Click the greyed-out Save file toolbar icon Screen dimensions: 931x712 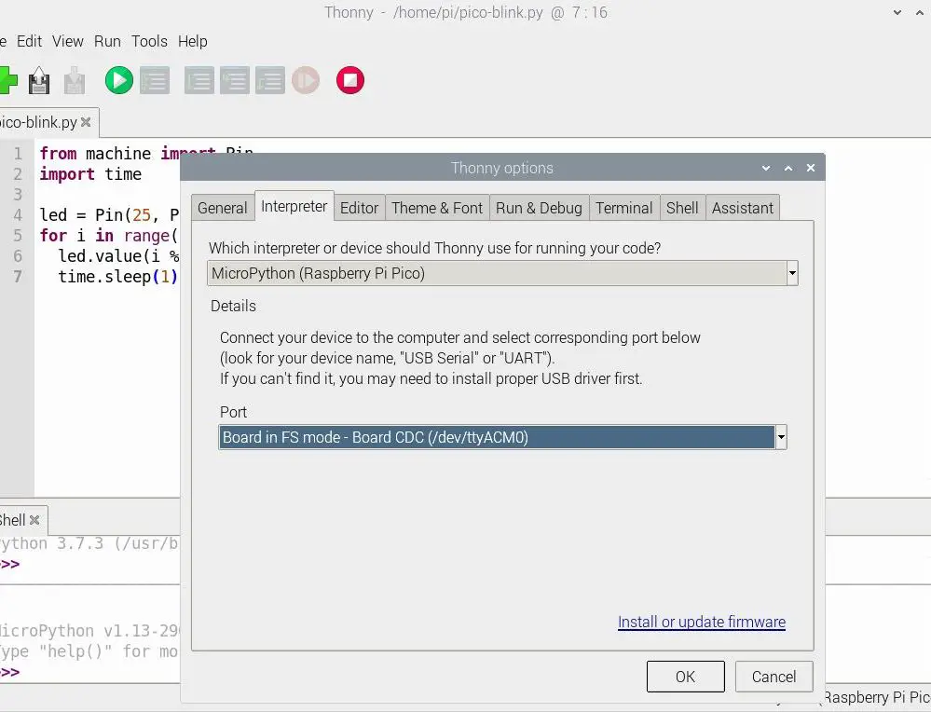click(75, 80)
